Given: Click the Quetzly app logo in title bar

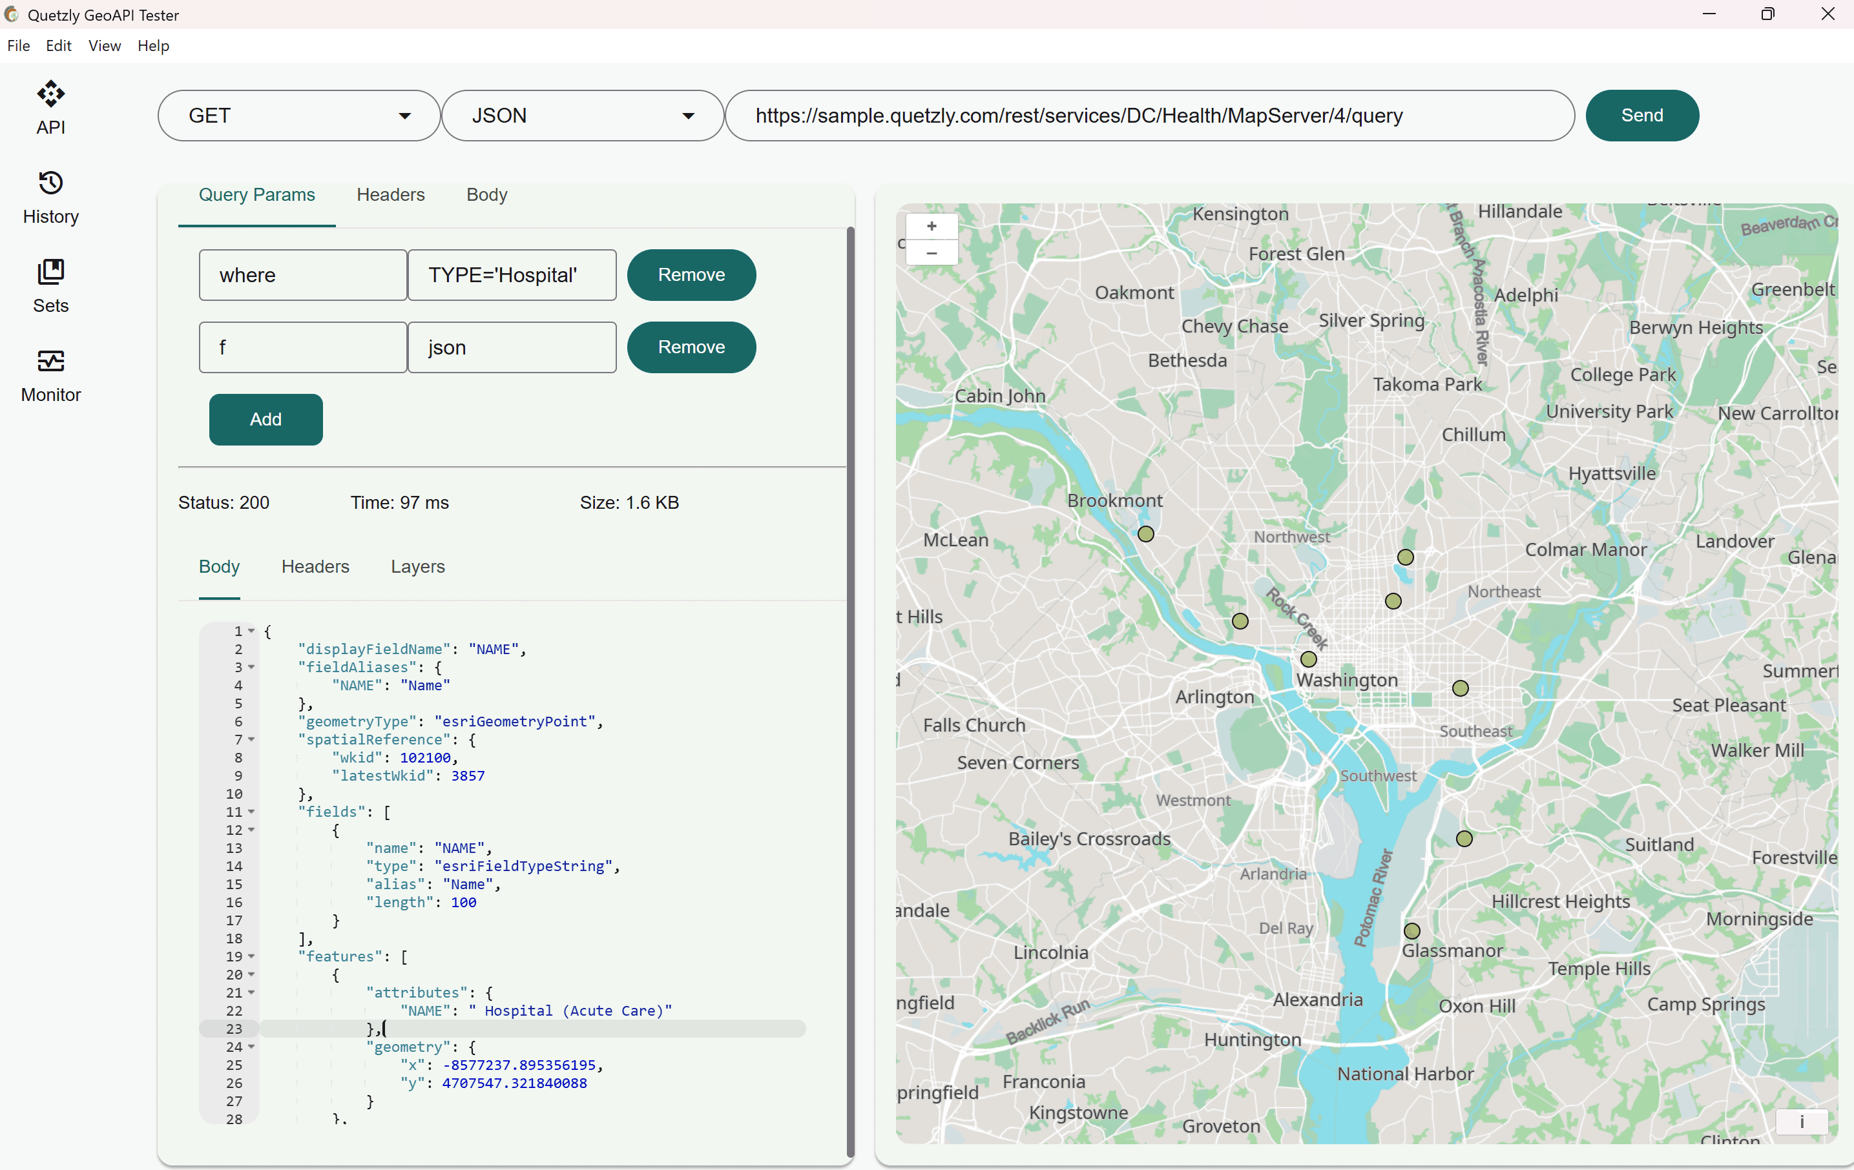Looking at the screenshot, I should click(12, 14).
